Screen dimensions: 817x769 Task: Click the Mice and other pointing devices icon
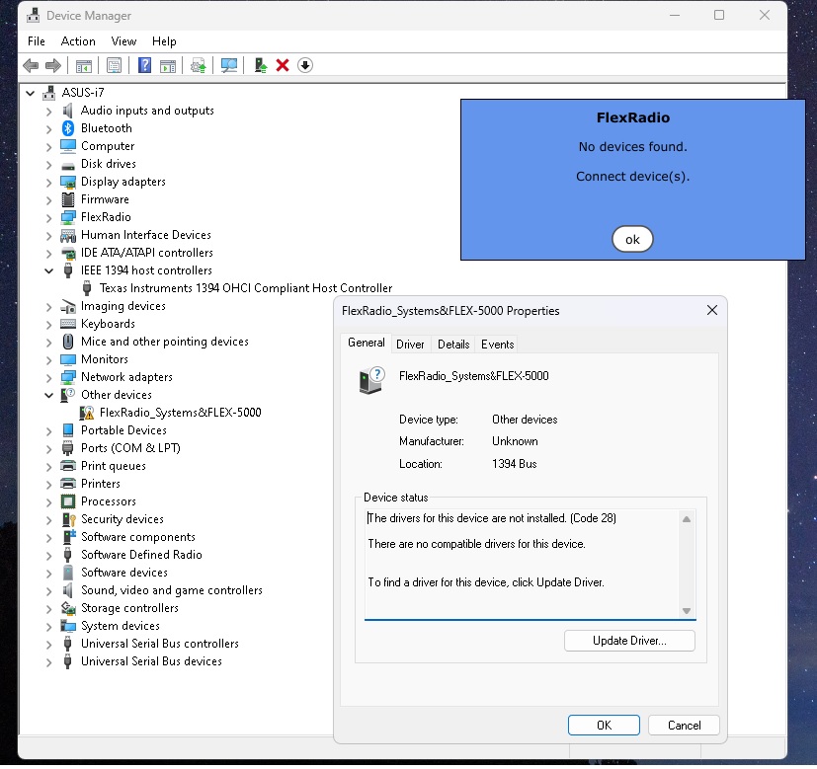click(x=68, y=342)
